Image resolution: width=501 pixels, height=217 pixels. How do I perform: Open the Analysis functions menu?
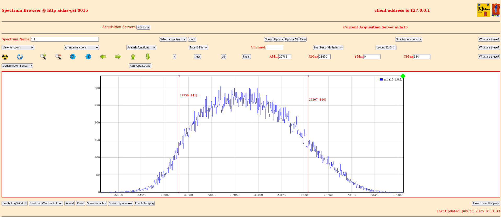click(141, 47)
